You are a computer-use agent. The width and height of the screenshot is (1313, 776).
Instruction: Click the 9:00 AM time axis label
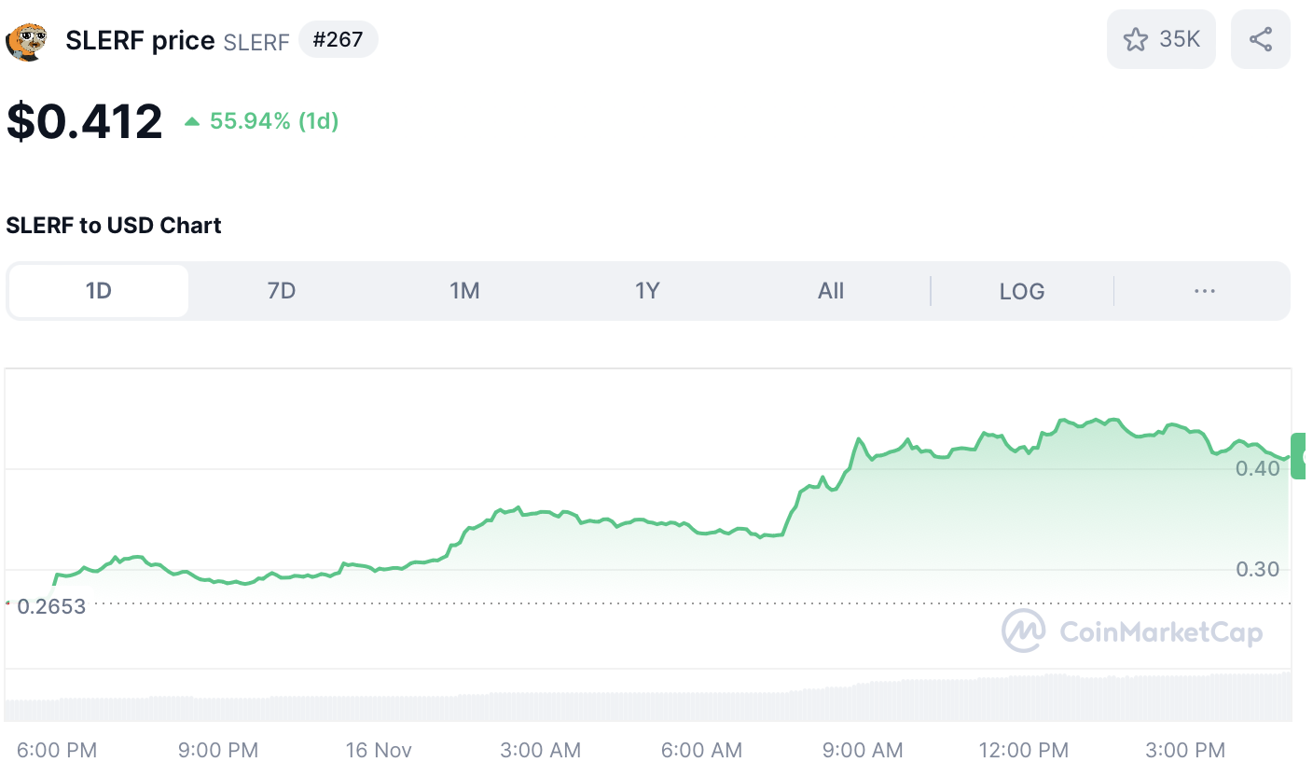pyautogui.click(x=864, y=750)
